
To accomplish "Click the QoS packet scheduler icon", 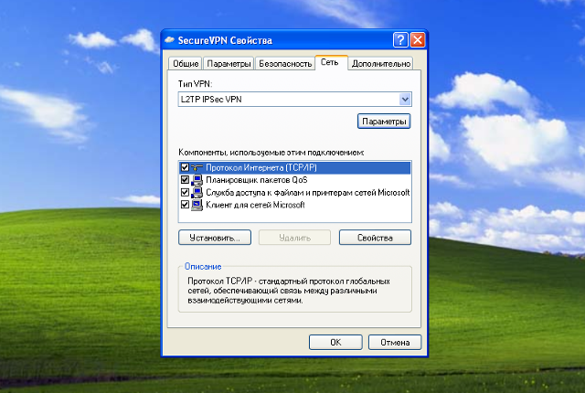I will (197, 180).
